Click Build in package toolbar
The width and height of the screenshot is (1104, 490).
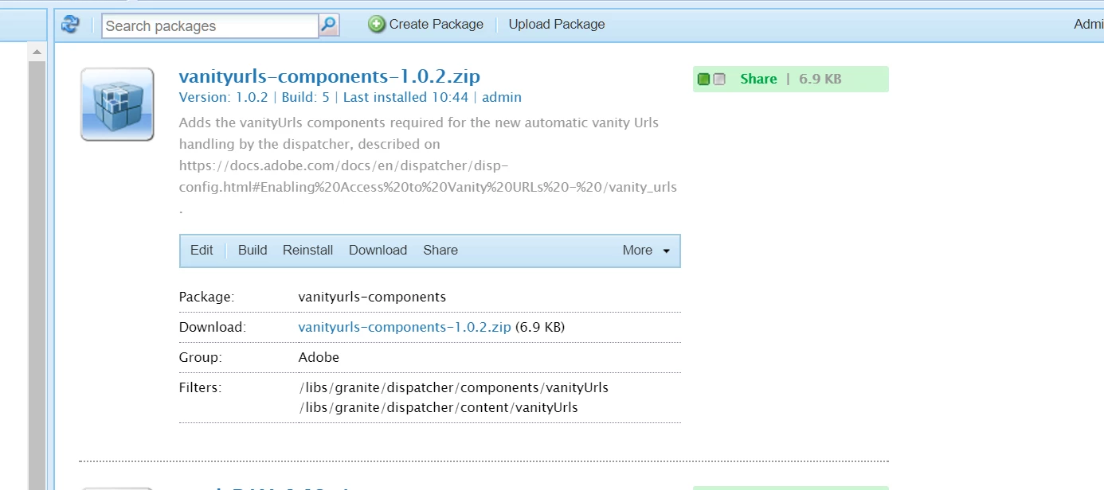253,250
